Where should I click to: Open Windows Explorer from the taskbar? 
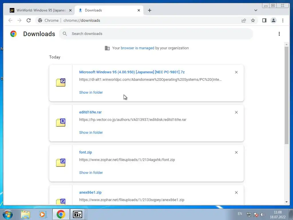coord(25,214)
